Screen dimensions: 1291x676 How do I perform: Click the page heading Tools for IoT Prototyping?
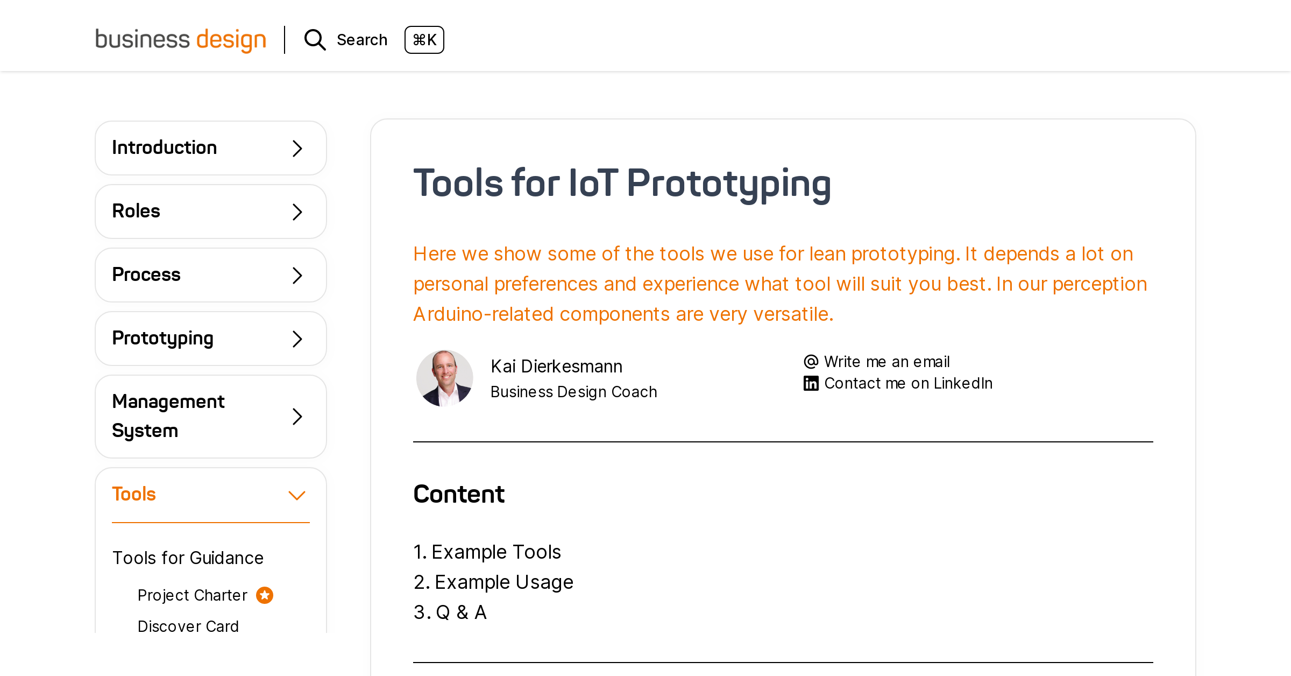pyautogui.click(x=622, y=185)
